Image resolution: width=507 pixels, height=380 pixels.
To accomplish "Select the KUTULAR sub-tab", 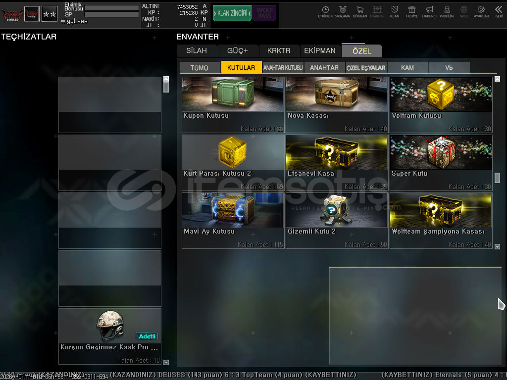I will (241, 67).
